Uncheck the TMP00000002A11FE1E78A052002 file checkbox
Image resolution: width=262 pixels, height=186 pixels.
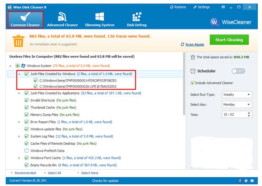click(x=35, y=86)
